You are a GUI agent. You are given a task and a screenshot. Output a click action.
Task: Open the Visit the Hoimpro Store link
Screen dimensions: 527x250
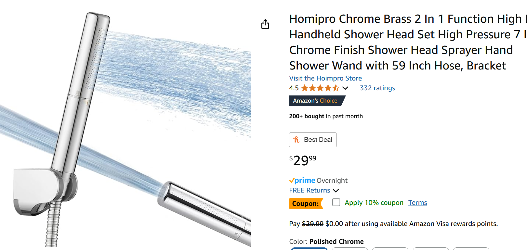coord(325,78)
